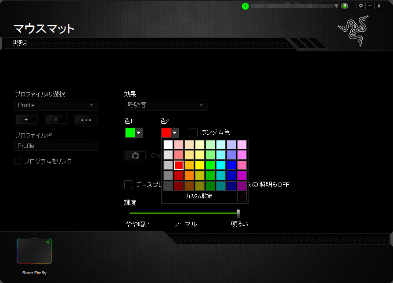Click the プロファイル名 text field
The height and width of the screenshot is (283, 393).
tap(56, 146)
